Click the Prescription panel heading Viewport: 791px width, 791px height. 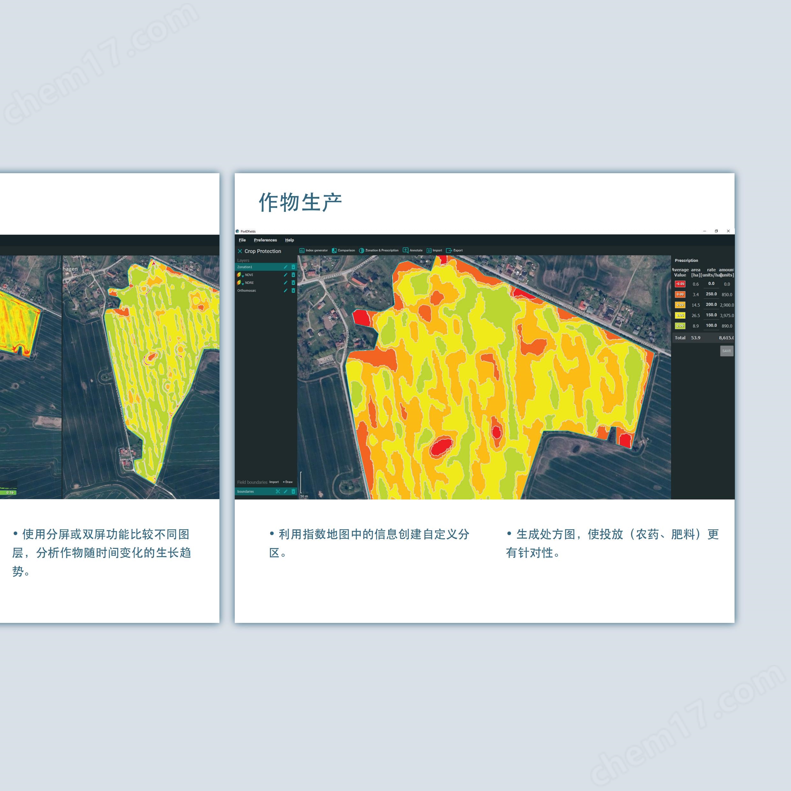tap(686, 260)
